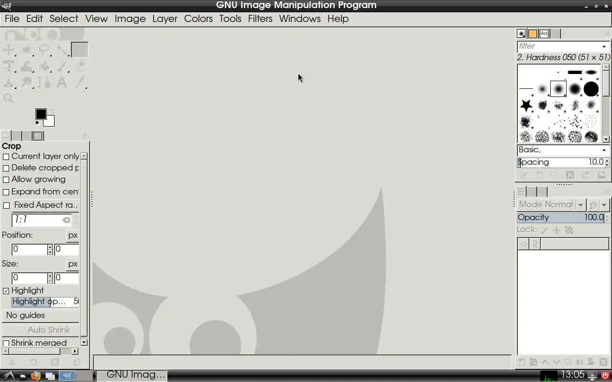The image size is (612, 382).
Task: Select the Paintbrush tool
Action: click(x=62, y=66)
